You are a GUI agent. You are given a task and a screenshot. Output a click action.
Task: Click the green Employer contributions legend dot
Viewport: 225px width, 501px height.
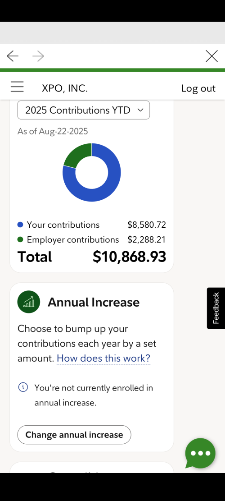(x=20, y=239)
